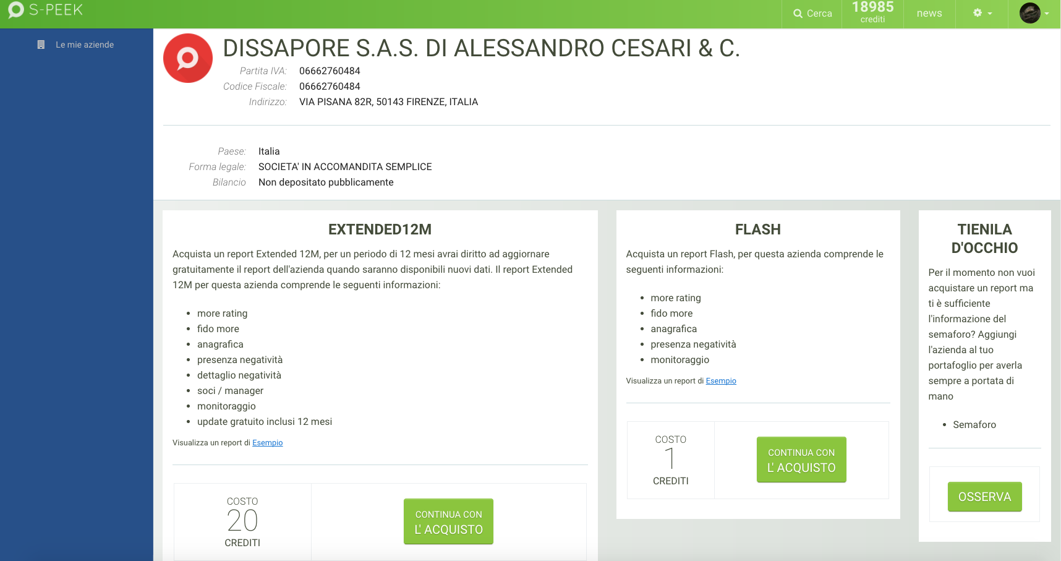Screen dimensions: 1061x561
Task: Click the OSSERVA button
Action: (x=984, y=497)
